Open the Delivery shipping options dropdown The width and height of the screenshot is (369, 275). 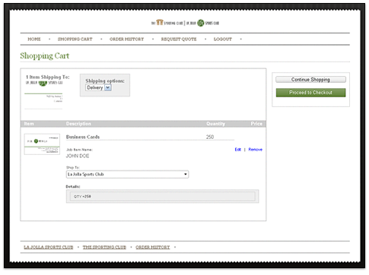tap(98, 87)
